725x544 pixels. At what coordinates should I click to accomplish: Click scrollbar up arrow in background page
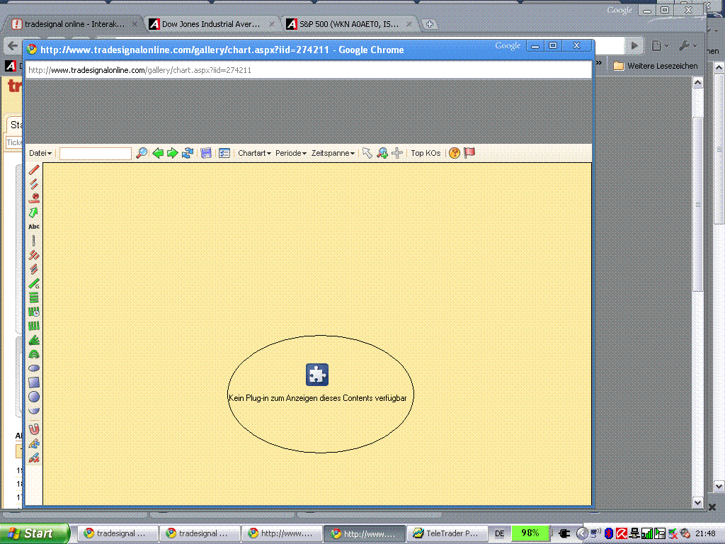[x=697, y=83]
